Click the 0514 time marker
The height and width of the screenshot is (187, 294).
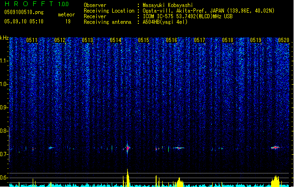[x=115, y=40]
